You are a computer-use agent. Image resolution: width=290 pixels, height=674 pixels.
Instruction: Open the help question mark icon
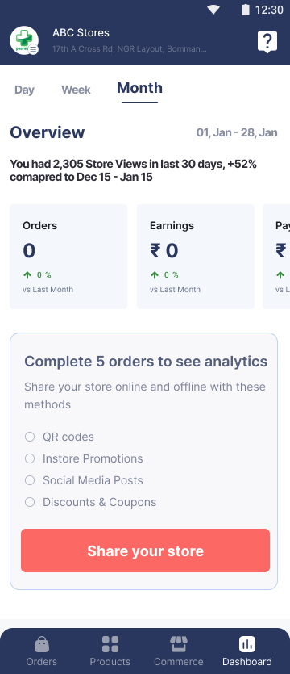267,42
